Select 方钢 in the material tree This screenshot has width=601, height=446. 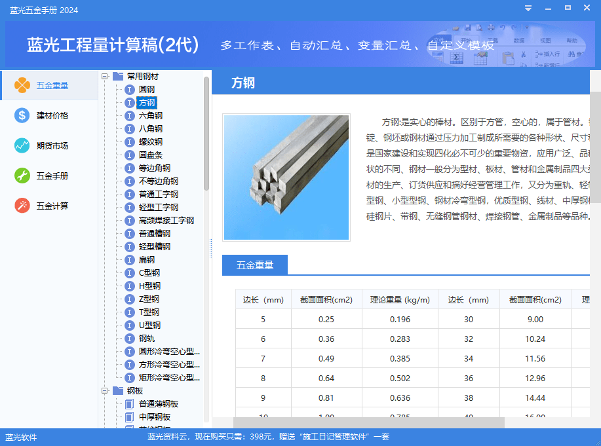[145, 103]
